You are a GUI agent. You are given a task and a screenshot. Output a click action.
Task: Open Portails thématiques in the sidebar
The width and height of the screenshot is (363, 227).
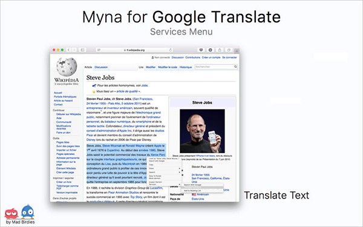tap(65, 97)
